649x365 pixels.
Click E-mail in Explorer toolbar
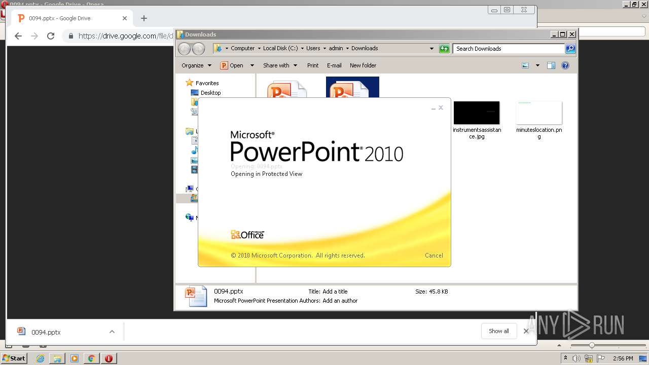click(x=334, y=65)
